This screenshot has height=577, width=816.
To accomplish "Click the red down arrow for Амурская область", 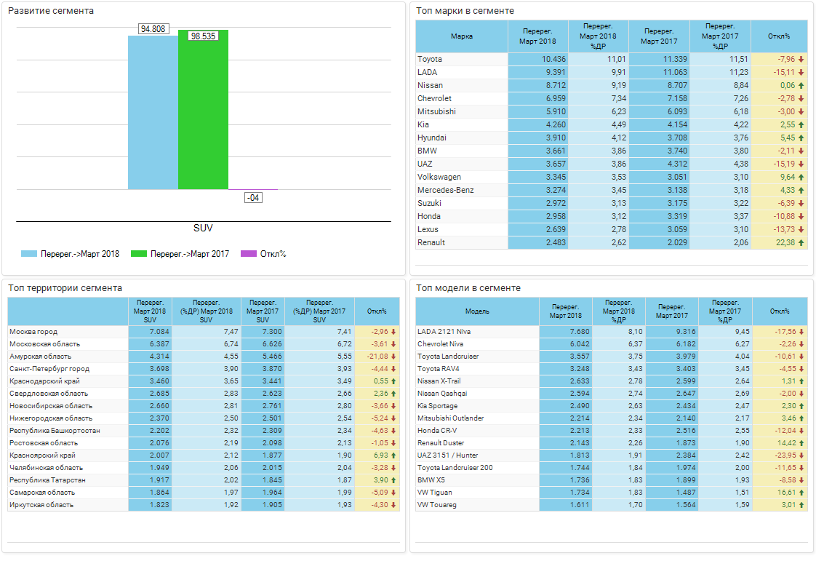I will [393, 357].
